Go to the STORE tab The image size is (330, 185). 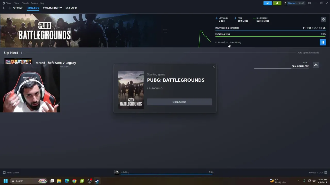18,8
